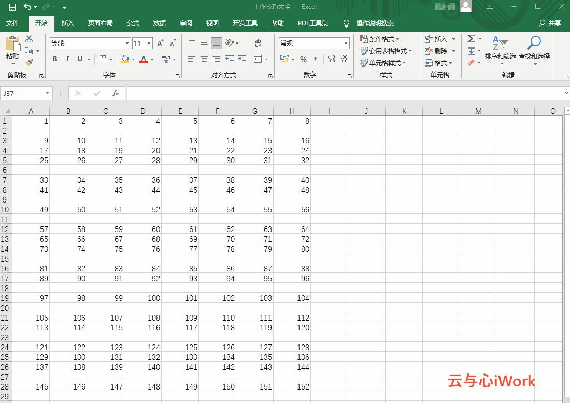
Task: Click the Save icon in title bar
Action: [x=12, y=7]
